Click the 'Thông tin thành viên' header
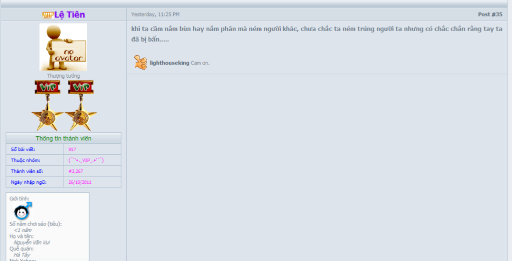 [x=64, y=138]
